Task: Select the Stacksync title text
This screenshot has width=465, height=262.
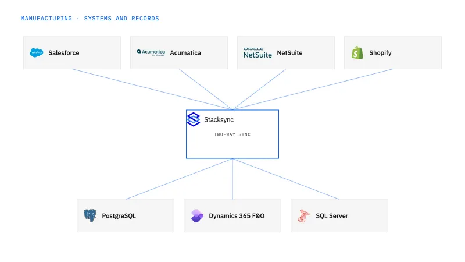Action: (219, 120)
